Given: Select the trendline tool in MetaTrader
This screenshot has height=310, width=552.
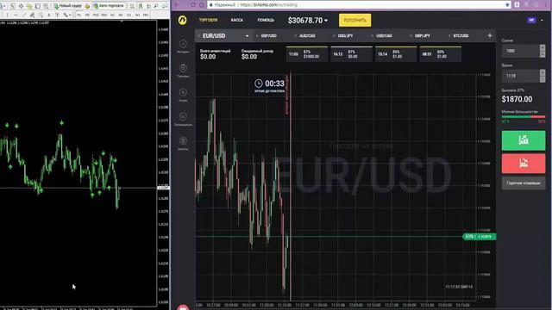Looking at the screenshot, I should 23,15.
